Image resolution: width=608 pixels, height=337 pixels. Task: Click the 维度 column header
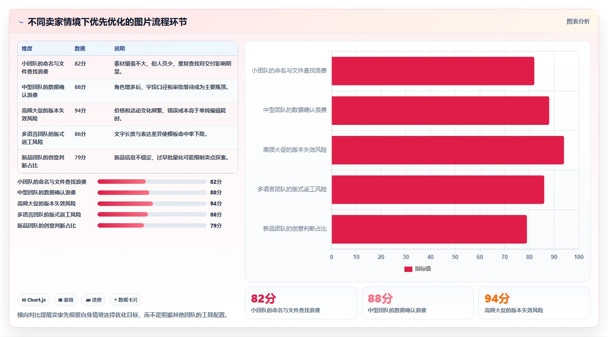click(x=27, y=49)
